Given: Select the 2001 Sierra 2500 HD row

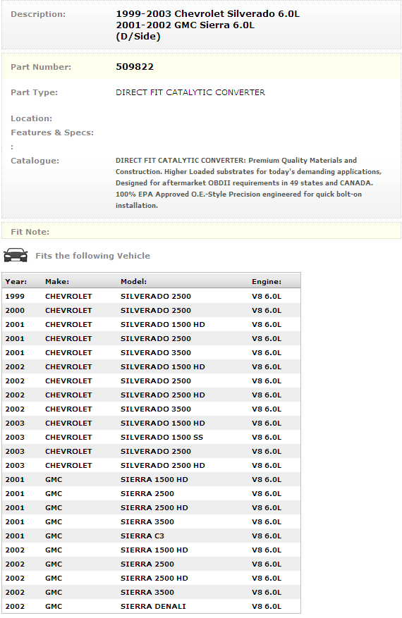Looking at the screenshot, I should (151, 507).
